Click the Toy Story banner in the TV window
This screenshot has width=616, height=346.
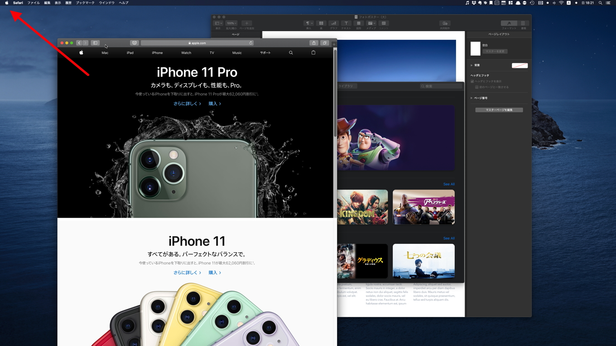pyautogui.click(x=396, y=138)
